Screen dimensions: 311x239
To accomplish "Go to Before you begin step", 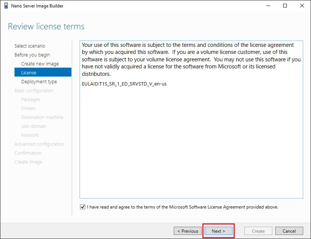I will (x=32, y=55).
